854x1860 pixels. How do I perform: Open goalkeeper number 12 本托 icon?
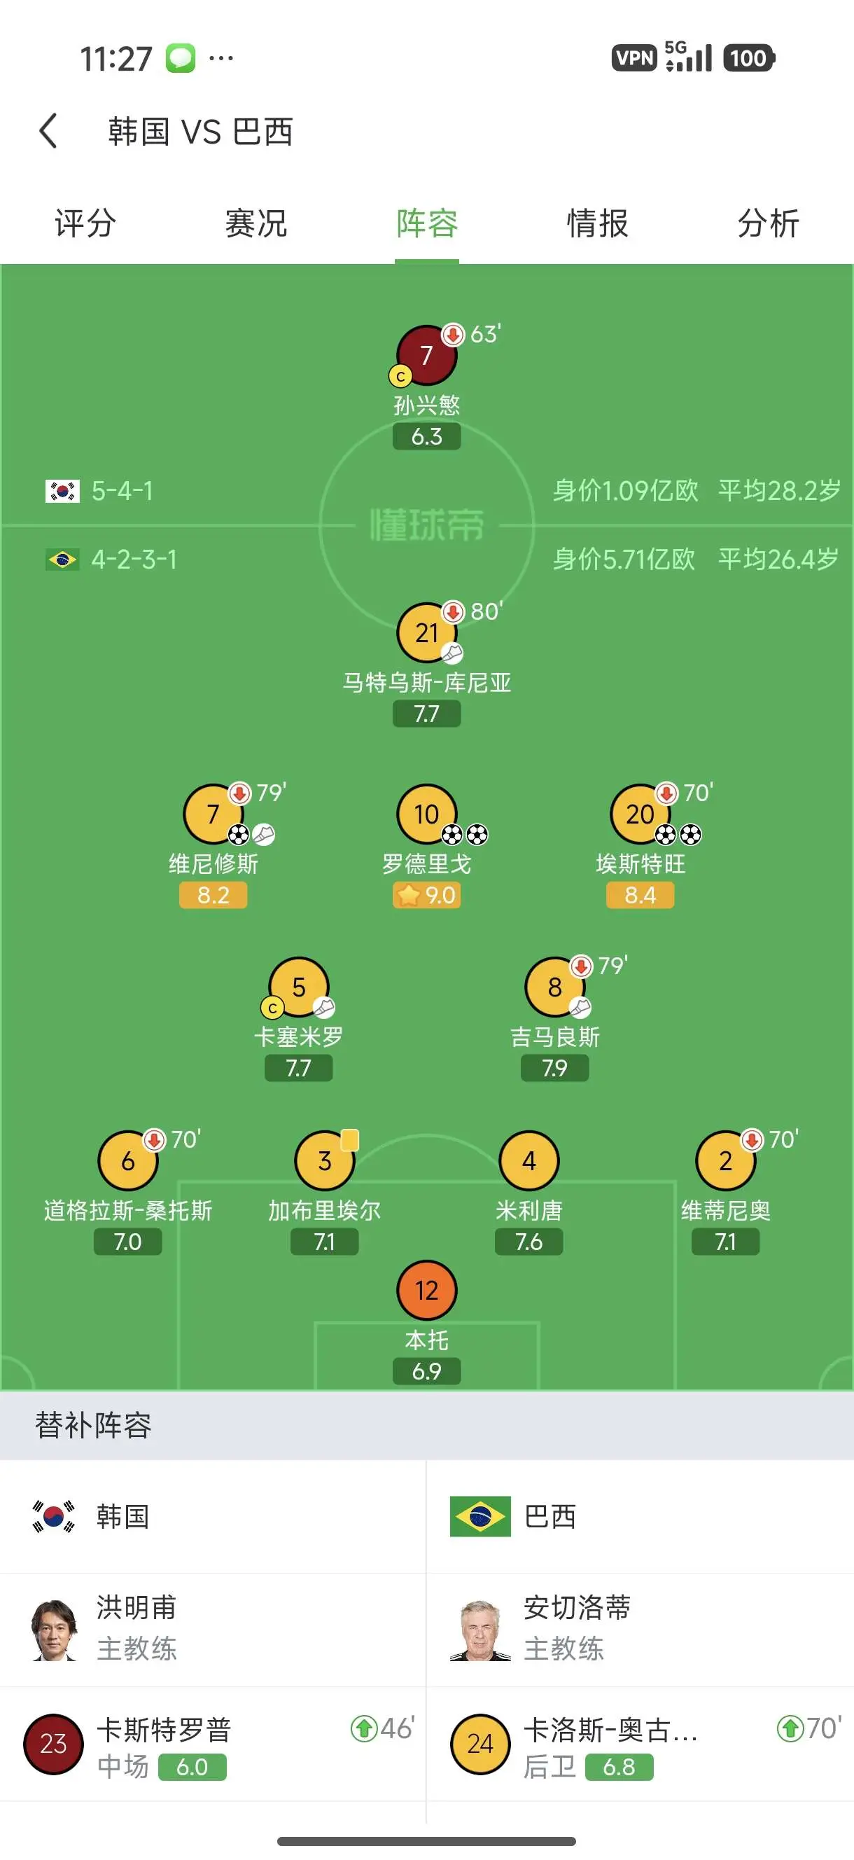click(426, 1290)
